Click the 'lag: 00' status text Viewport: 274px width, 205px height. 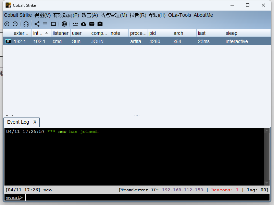point(257,190)
